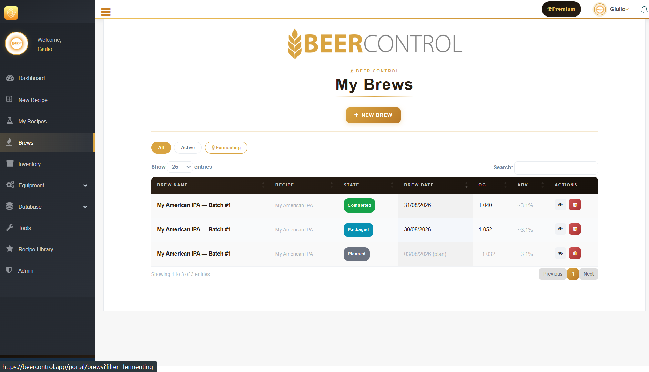
Task: Focus the Search input field
Action: (x=556, y=168)
